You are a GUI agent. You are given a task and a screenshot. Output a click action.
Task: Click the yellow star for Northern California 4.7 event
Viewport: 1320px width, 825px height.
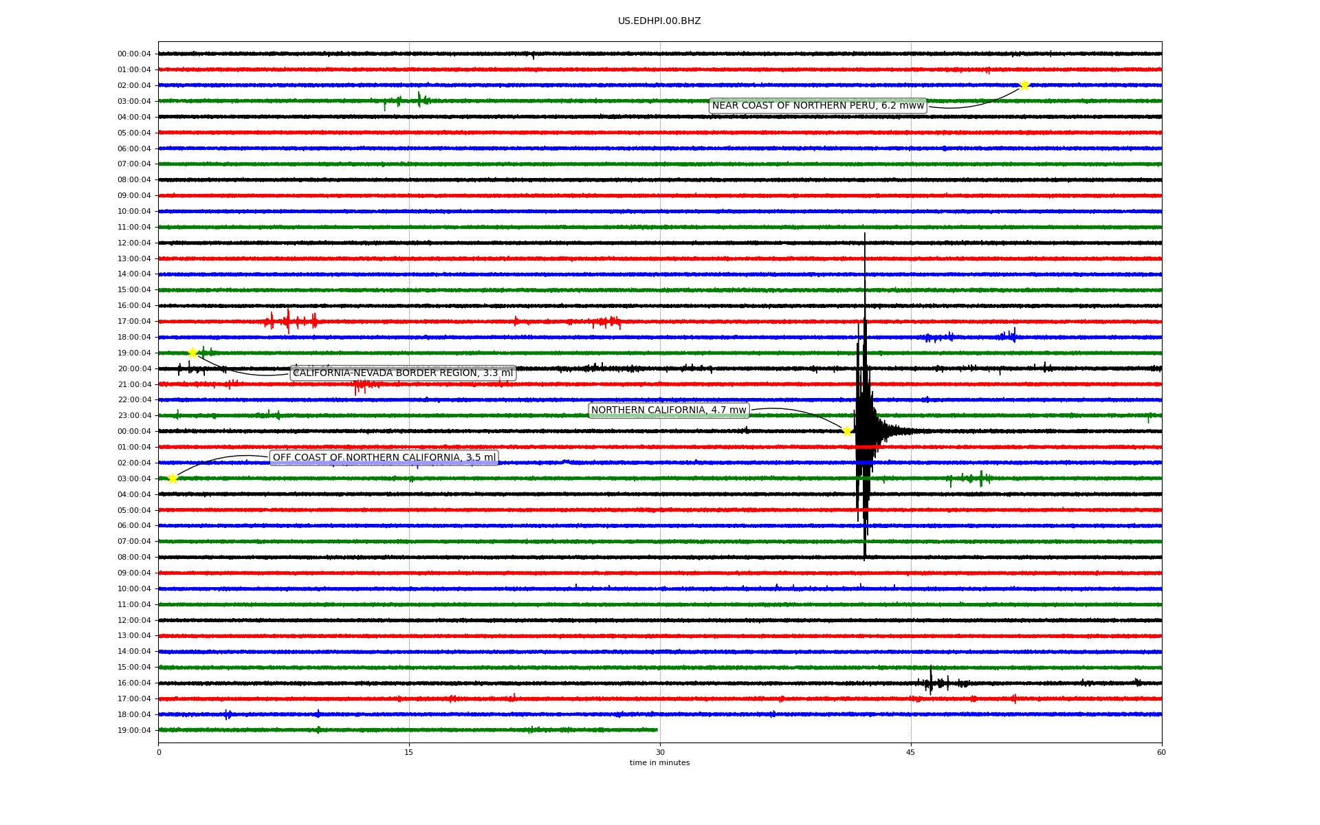click(x=847, y=431)
